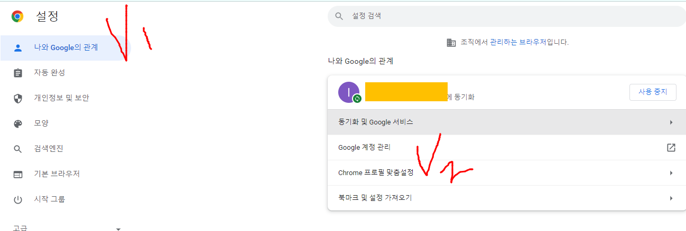Click the shield icon next to 개인정보 및 보안
This screenshot has height=231, width=686.
[x=18, y=98]
